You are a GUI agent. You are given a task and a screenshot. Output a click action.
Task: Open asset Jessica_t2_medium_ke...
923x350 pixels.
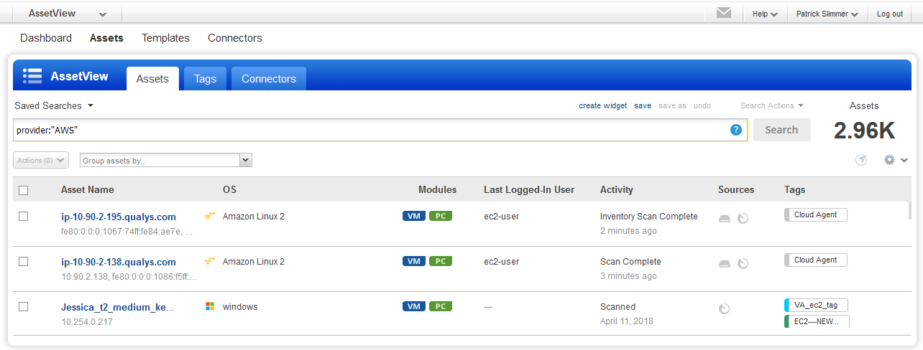[118, 307]
